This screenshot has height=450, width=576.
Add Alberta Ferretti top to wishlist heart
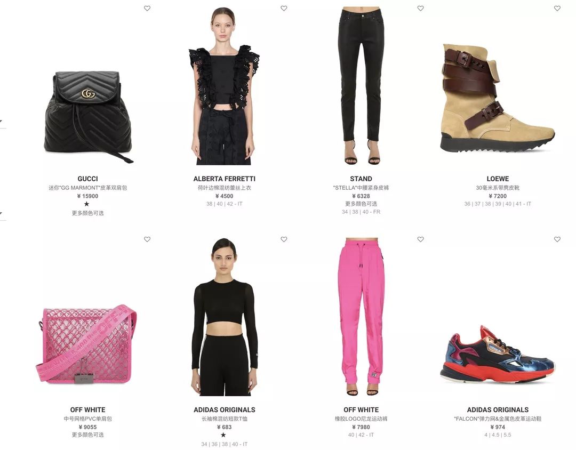pos(284,8)
